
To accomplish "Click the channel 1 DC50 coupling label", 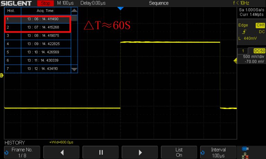I will point(259,51).
